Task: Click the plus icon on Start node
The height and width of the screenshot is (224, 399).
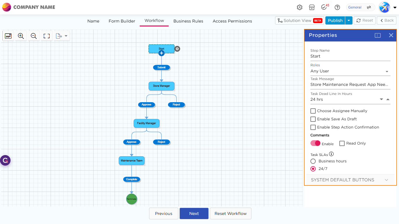Action: (x=161, y=53)
